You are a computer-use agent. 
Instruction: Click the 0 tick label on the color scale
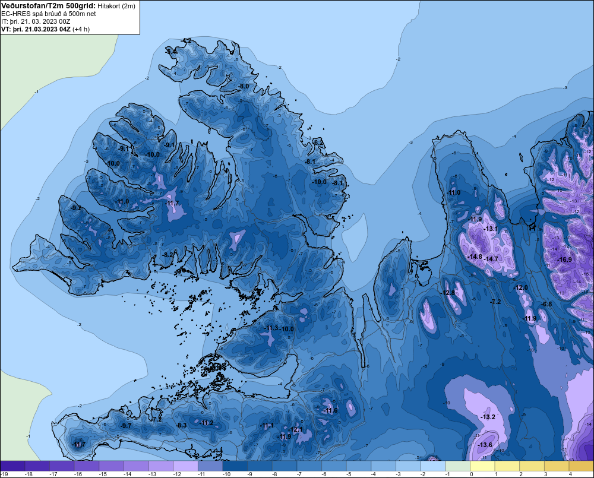471,474
